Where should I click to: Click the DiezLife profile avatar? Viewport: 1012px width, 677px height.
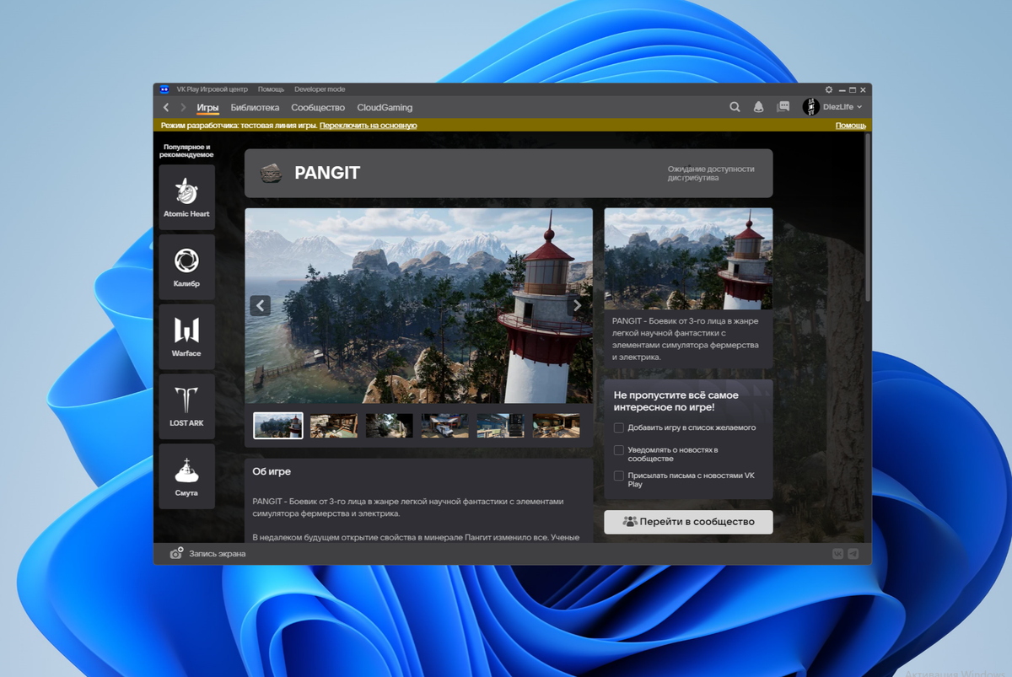coord(810,107)
